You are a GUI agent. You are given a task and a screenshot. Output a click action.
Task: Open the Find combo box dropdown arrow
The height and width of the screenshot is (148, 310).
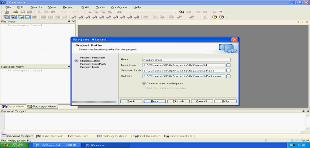(x=176, y=12)
